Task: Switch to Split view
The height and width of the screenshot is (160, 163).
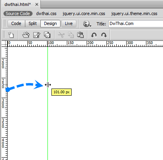Action: (32, 23)
